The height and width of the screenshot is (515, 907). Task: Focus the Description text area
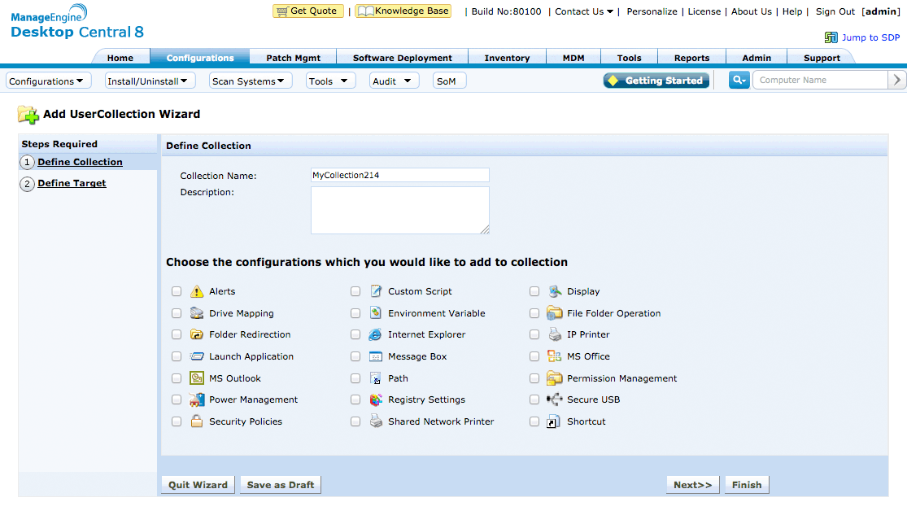pyautogui.click(x=399, y=210)
